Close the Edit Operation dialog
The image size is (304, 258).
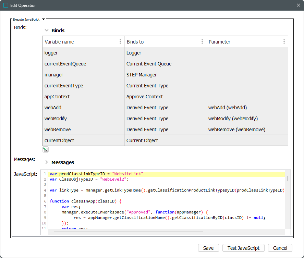pos(298,5)
